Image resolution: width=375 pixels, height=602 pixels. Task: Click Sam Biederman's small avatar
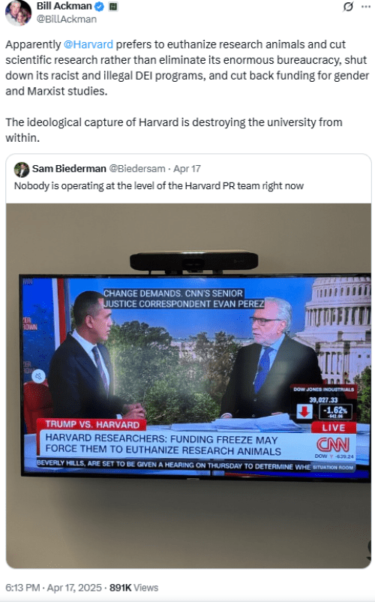(22, 170)
